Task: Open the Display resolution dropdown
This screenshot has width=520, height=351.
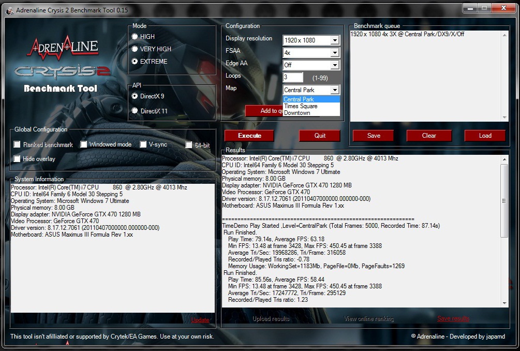Action: point(335,40)
